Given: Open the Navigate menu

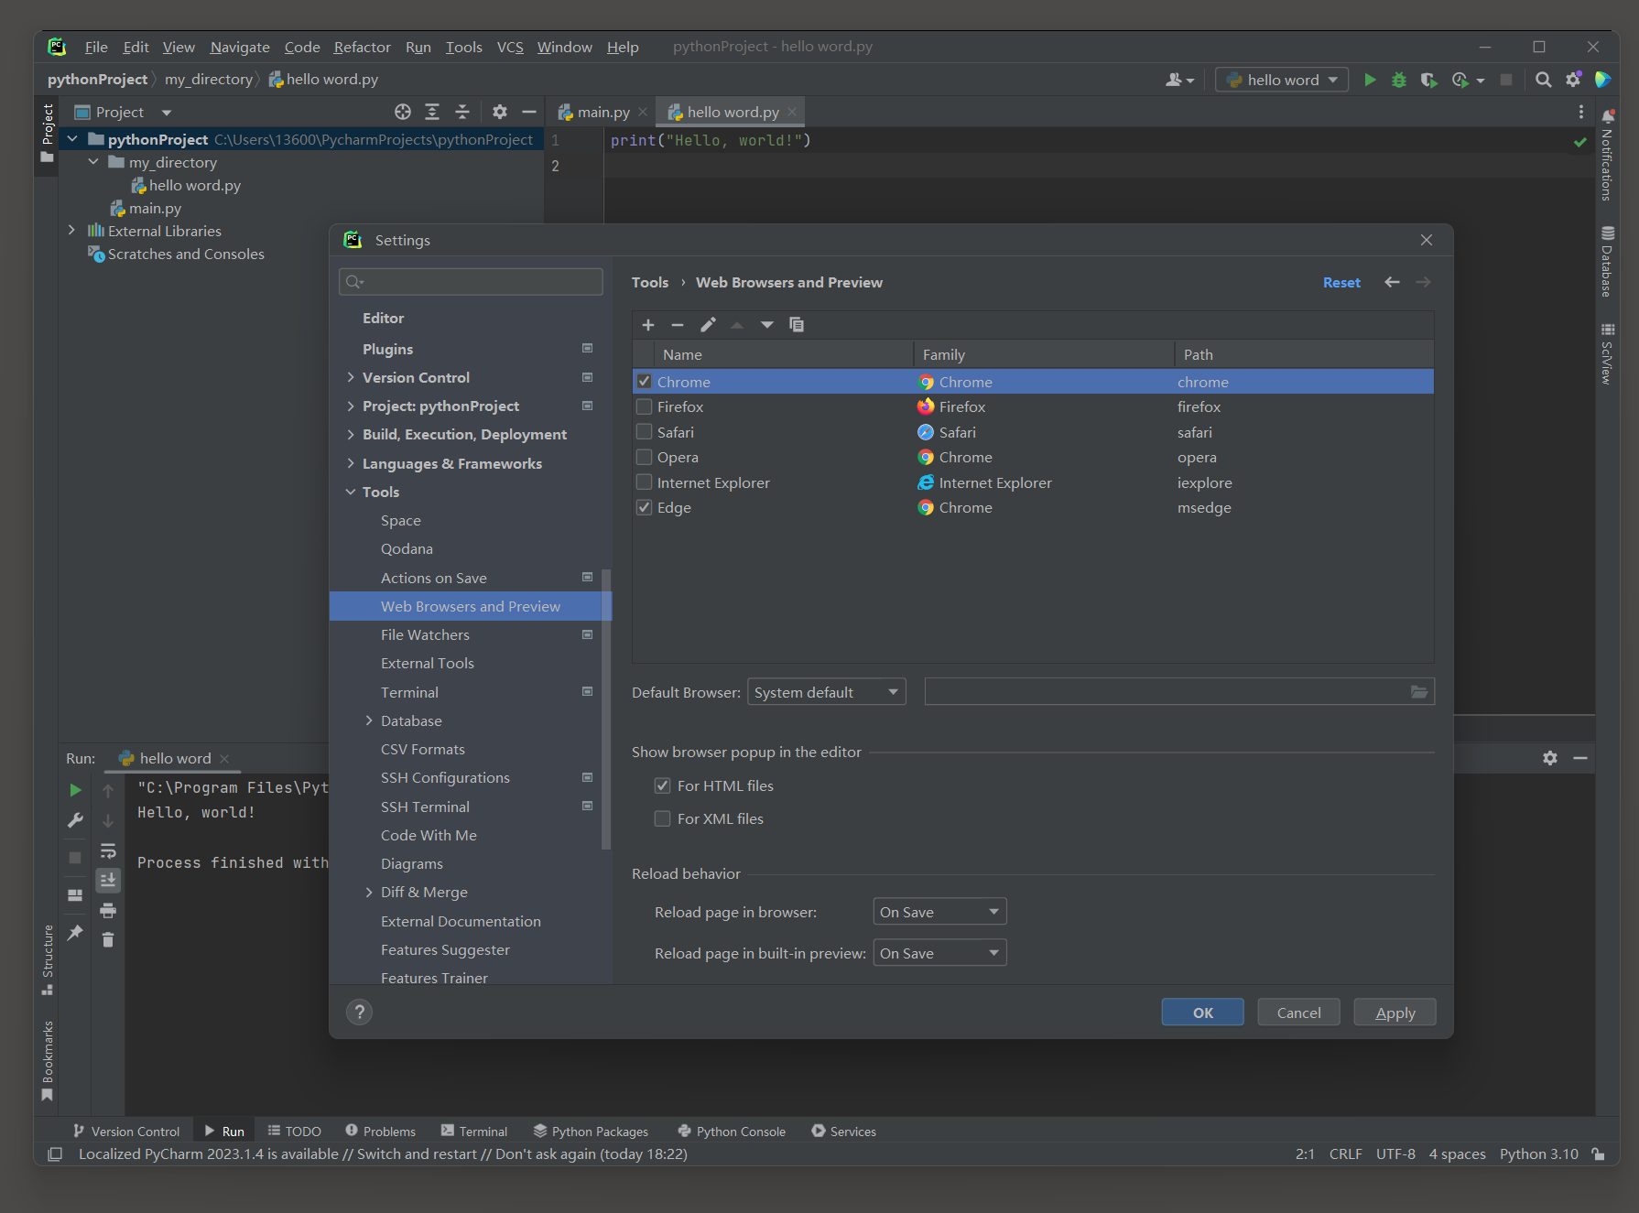Looking at the screenshot, I should [x=240, y=47].
